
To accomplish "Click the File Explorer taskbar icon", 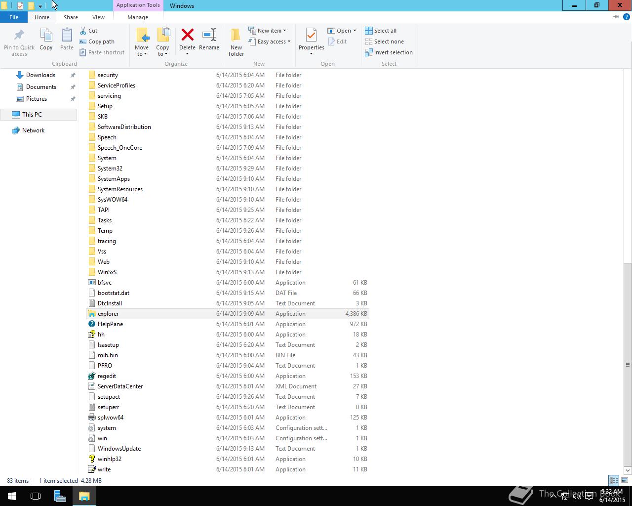I will pyautogui.click(x=84, y=496).
